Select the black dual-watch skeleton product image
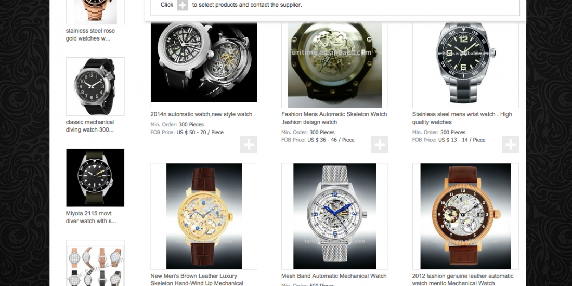Viewport: 572px width, 286px height. (x=204, y=62)
